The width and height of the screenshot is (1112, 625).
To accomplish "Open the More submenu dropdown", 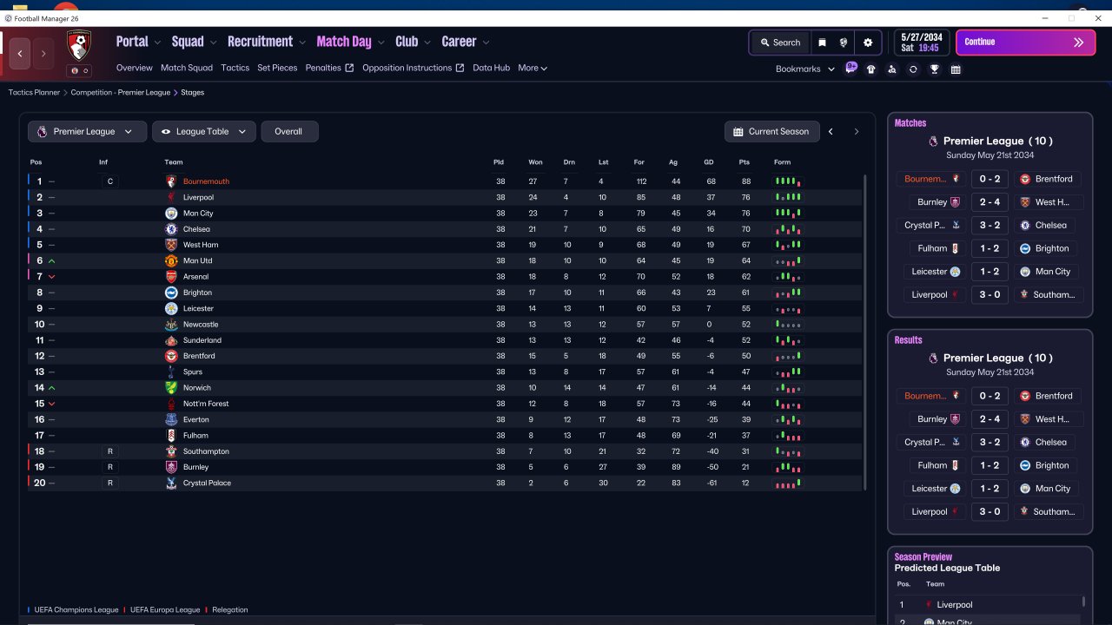I will click(533, 68).
